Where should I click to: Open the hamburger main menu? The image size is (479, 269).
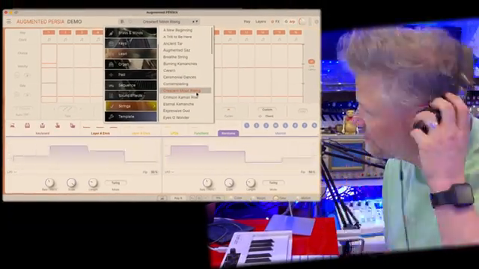click(9, 22)
